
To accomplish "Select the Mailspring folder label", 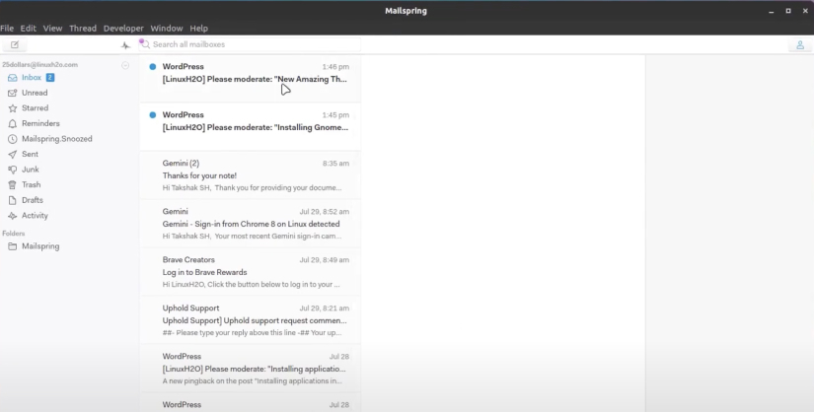I will pyautogui.click(x=40, y=246).
